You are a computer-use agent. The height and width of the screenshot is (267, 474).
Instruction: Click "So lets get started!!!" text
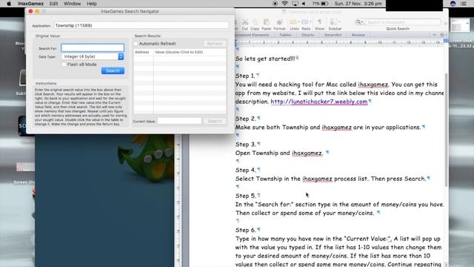click(265, 59)
